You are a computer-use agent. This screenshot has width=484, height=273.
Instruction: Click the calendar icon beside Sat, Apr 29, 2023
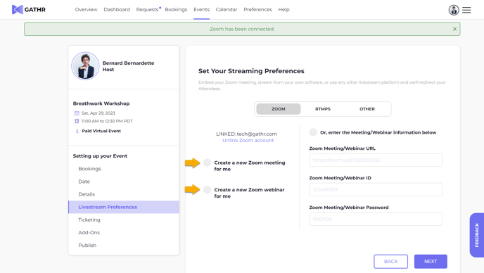coord(77,113)
